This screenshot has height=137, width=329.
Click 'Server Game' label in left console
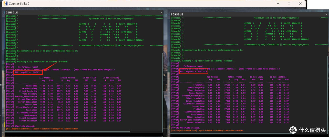click(31, 104)
